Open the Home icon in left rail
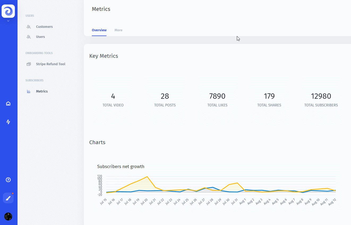 point(8,103)
